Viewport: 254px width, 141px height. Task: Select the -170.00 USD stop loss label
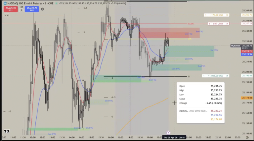point(216,15)
